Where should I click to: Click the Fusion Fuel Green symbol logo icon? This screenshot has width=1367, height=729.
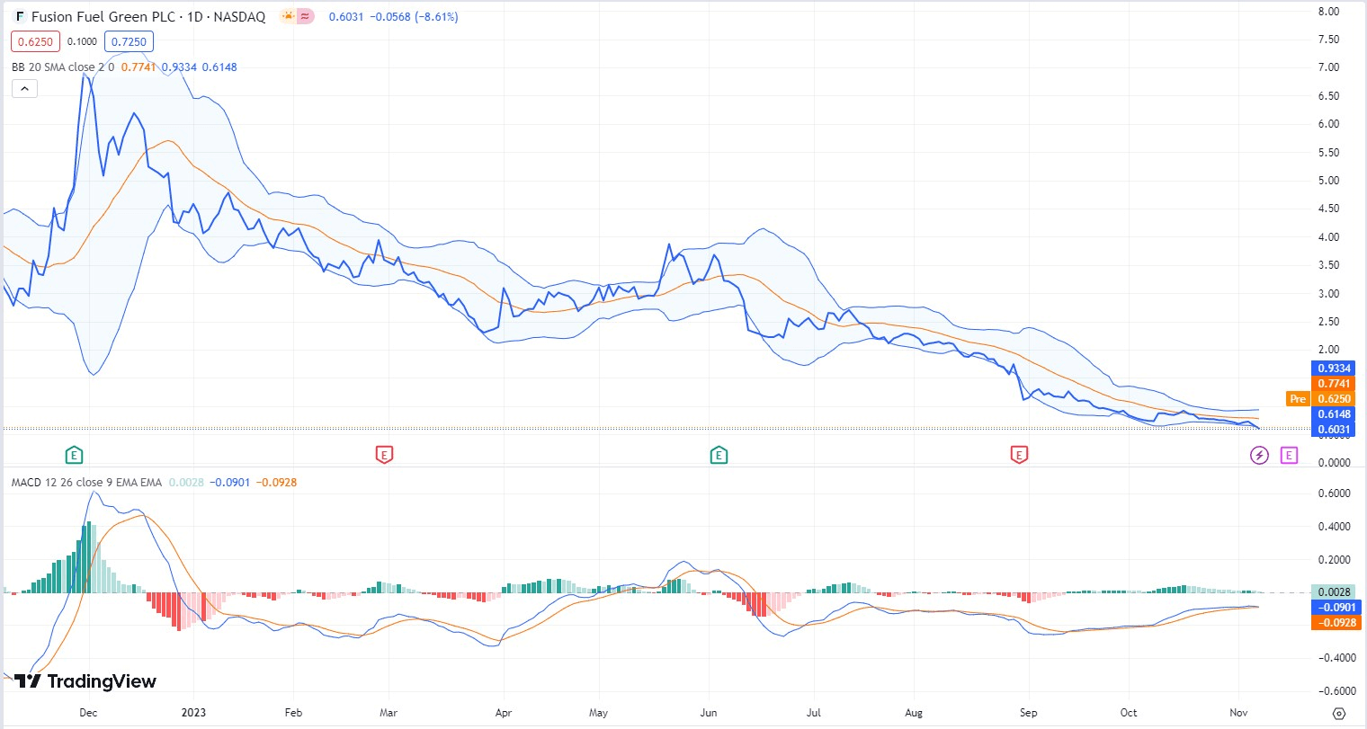20,16
